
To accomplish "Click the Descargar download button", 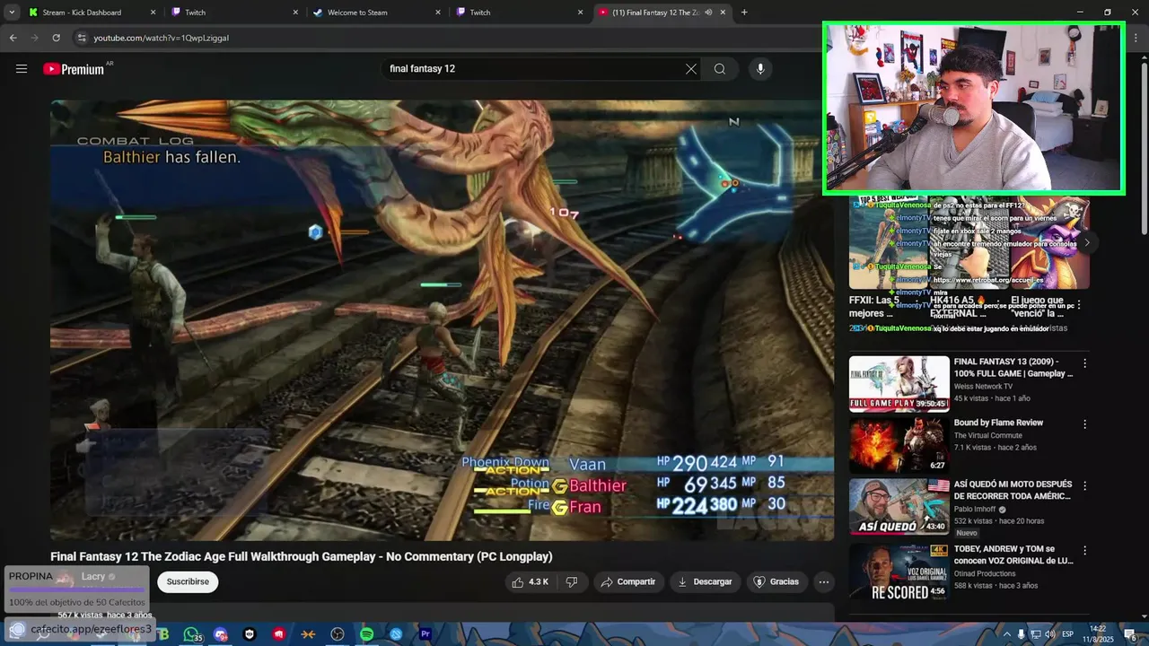I will 705,582.
